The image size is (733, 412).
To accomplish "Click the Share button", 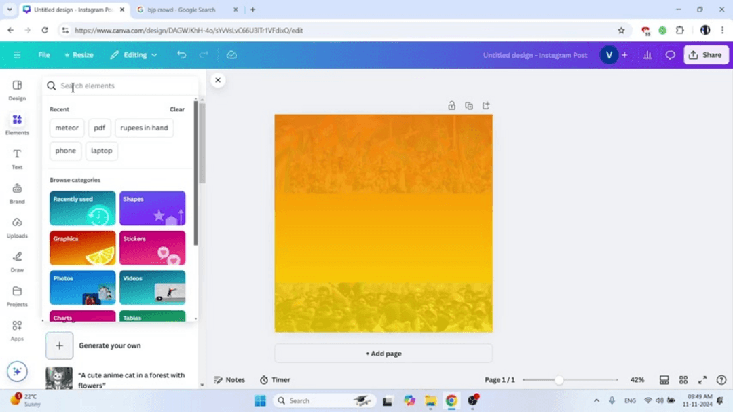I will [x=705, y=55].
